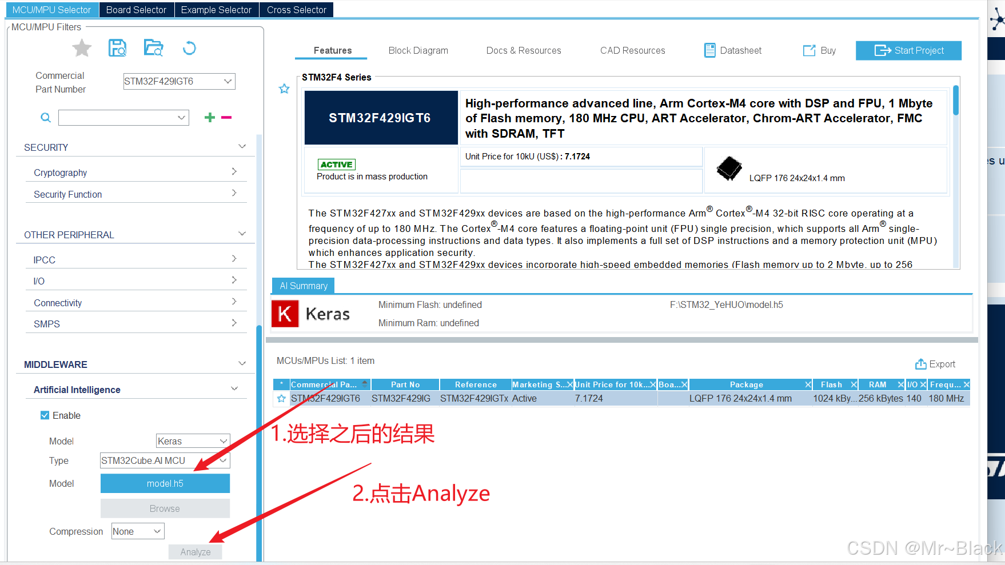Collapse the SECURITY section
Image resolution: width=1005 pixels, height=565 pixels.
point(242,147)
